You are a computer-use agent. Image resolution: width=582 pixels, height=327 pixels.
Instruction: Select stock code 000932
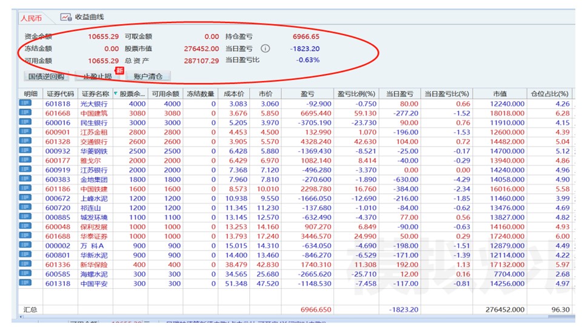coord(58,151)
